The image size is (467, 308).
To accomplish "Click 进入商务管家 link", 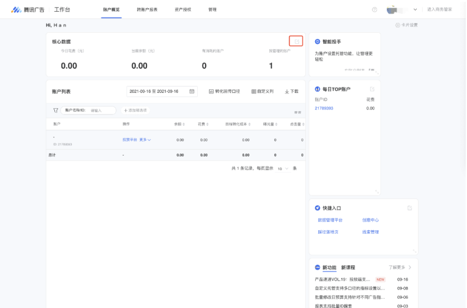I will tap(440, 9).
